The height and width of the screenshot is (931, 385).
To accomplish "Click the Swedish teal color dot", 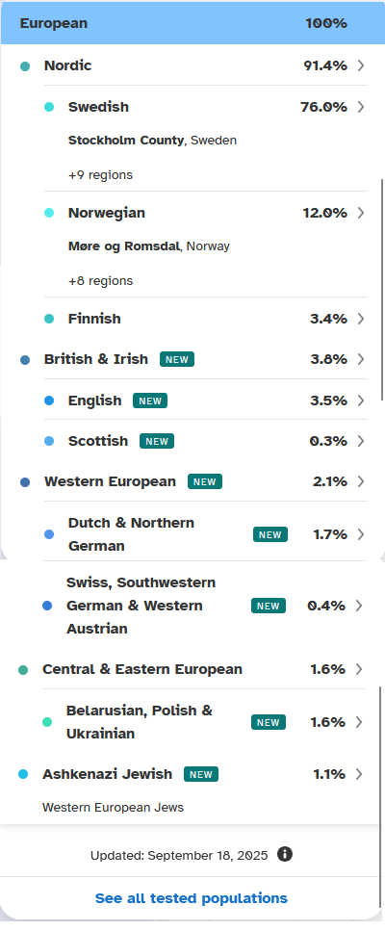I will [49, 107].
